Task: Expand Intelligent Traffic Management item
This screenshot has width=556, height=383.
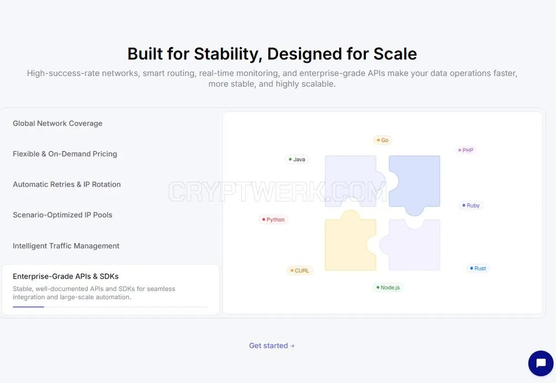Action: (x=66, y=246)
